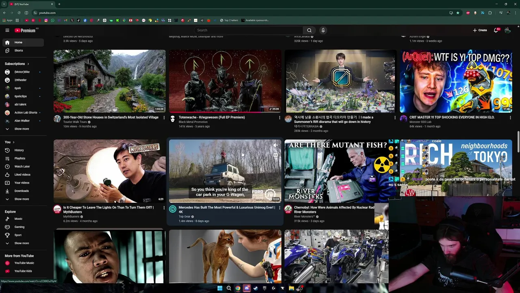520x293 pixels.
Task: Open Windows Start button
Action: [x=220, y=288]
